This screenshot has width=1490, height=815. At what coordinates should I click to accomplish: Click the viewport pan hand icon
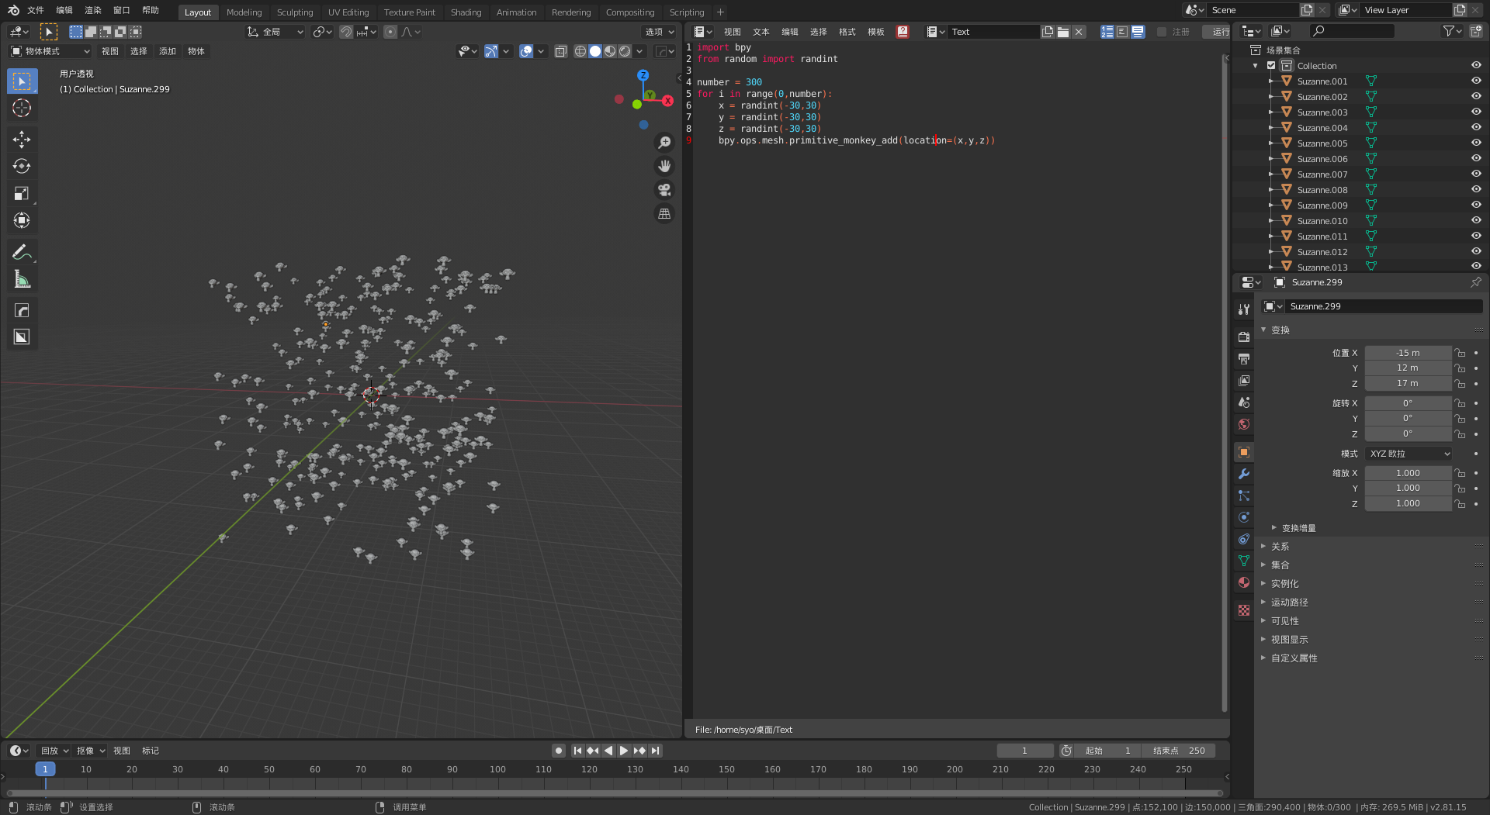(664, 166)
